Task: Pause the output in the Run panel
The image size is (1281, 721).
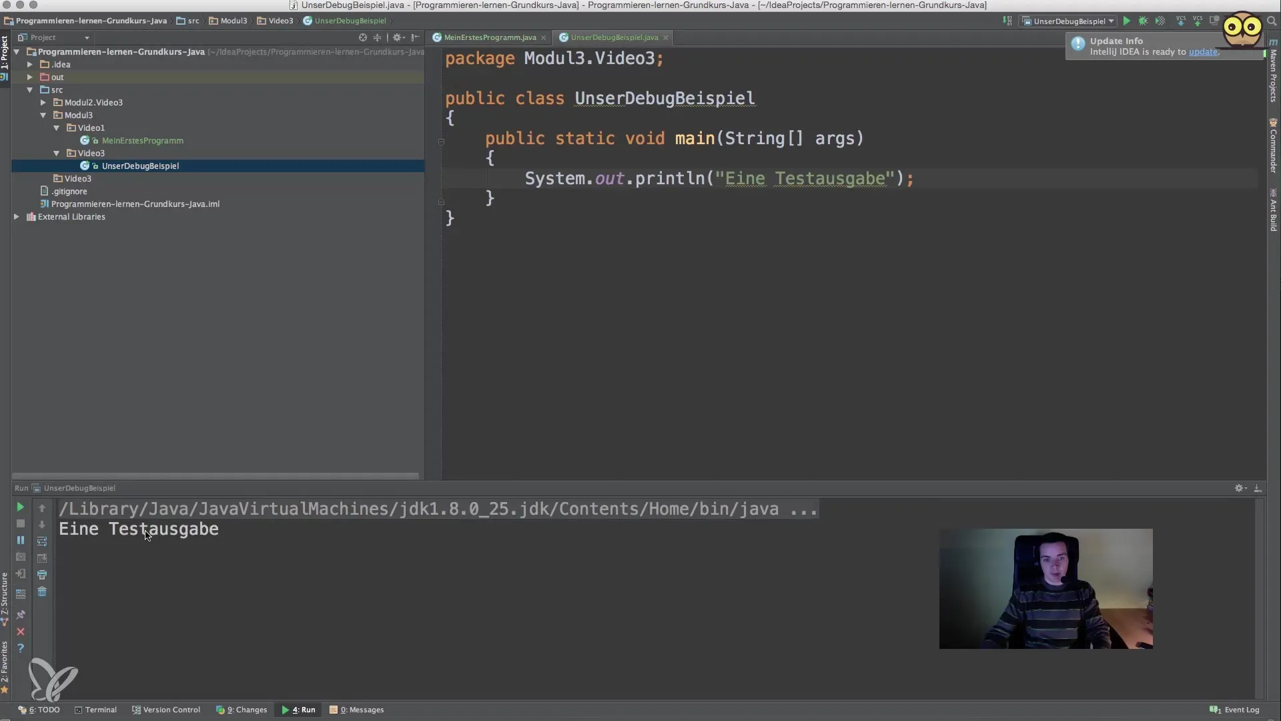Action: pos(20,540)
